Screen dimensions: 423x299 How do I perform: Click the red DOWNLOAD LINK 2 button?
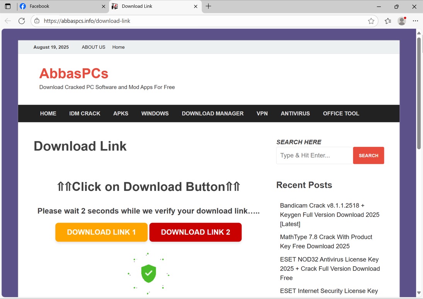pyautogui.click(x=195, y=232)
